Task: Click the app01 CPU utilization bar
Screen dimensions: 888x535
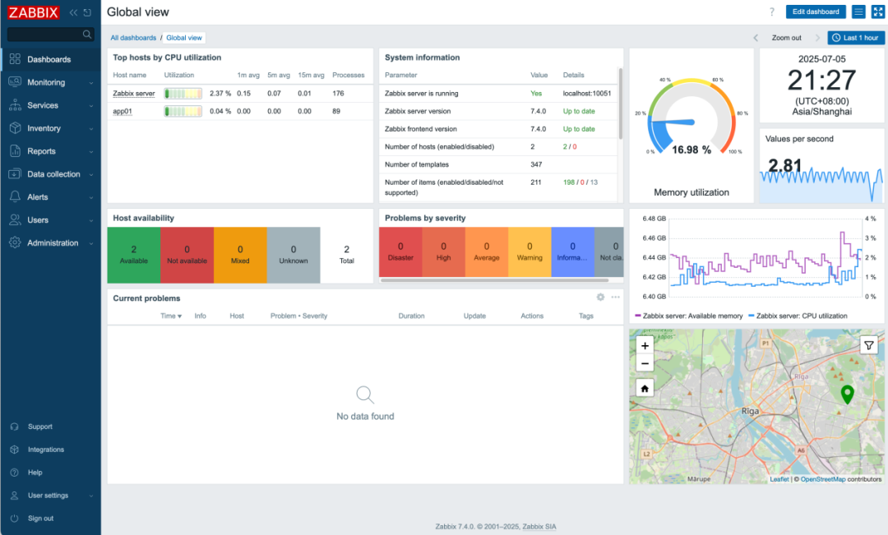Action: [x=183, y=112]
